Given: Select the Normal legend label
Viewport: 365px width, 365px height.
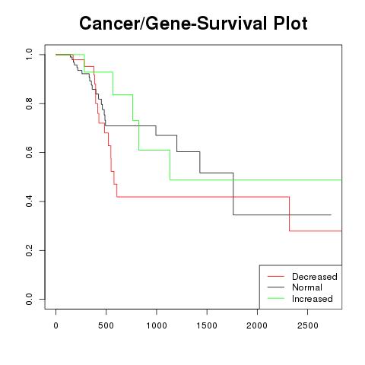Looking at the screenshot, I should [307, 287].
